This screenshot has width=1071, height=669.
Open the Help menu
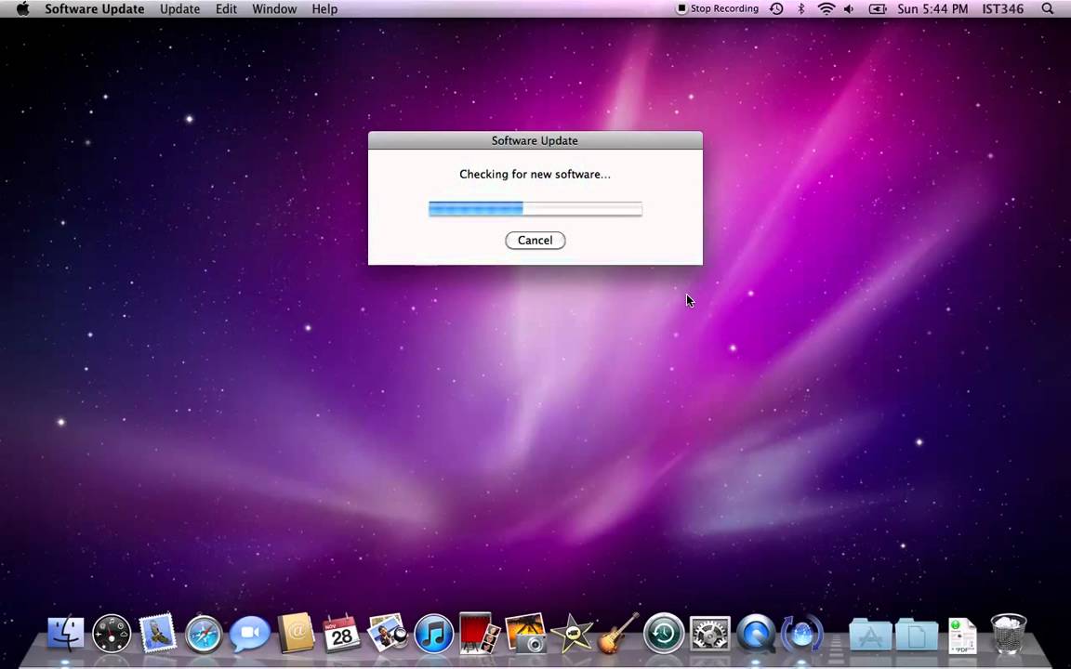point(324,9)
